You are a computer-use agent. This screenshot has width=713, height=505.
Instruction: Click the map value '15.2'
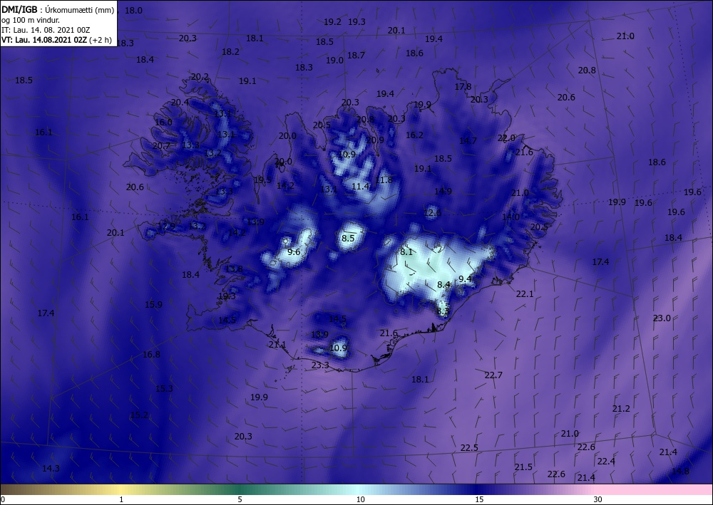tap(139, 415)
